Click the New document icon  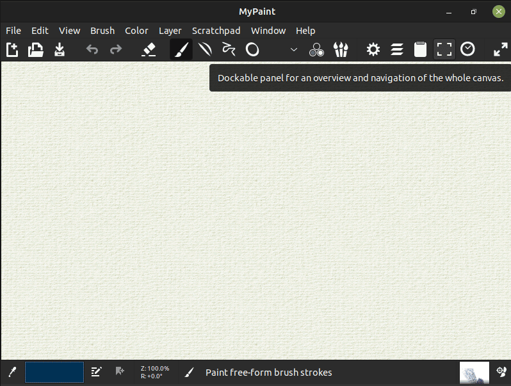coord(12,50)
